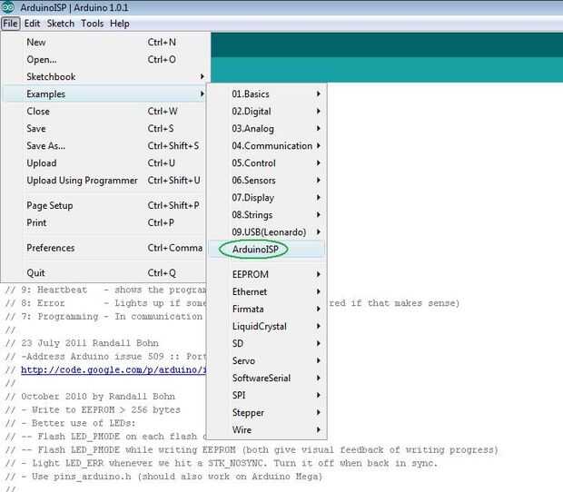This screenshot has height=492, width=563.
Task: Click the 'October 2010 by Randall Bohn' comment
Action: pyautogui.click(x=90, y=397)
